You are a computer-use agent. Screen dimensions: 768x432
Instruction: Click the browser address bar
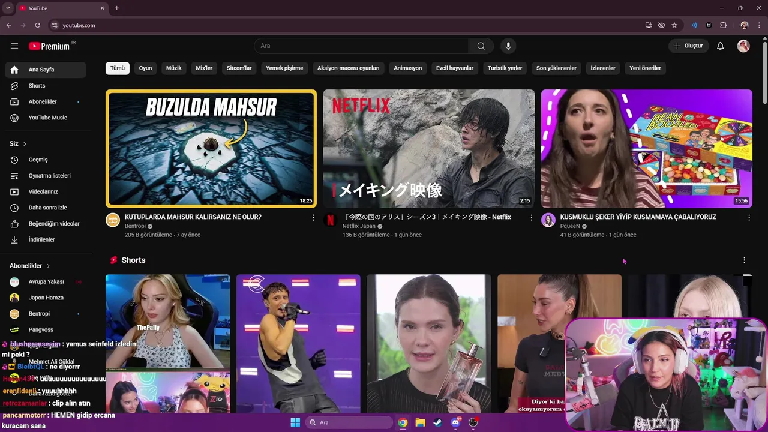pyautogui.click(x=348, y=25)
